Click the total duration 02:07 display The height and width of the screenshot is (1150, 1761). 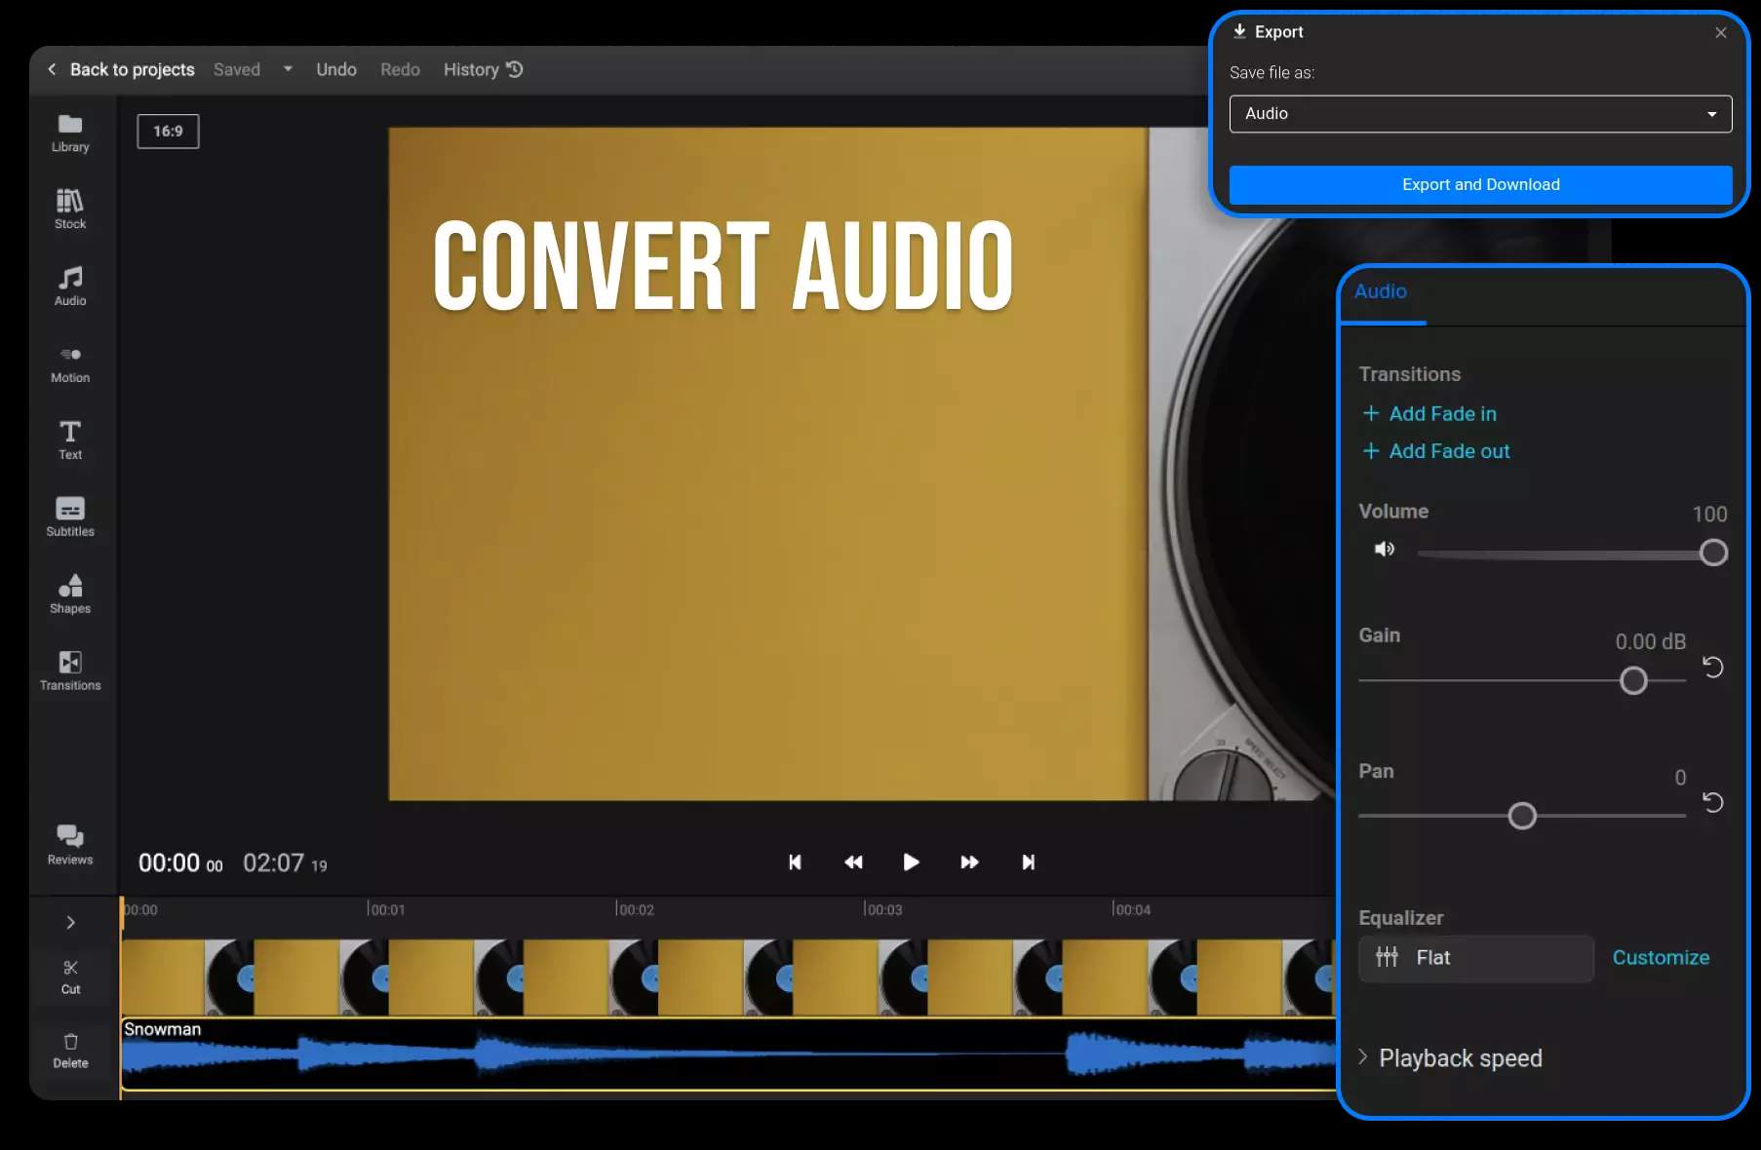pos(285,863)
